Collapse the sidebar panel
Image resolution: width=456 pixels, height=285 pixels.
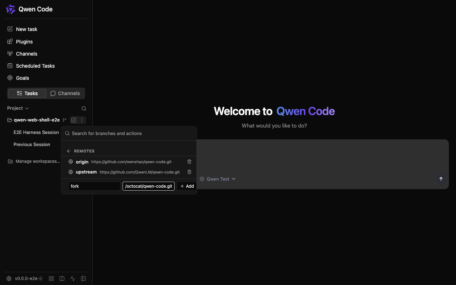tap(83, 279)
